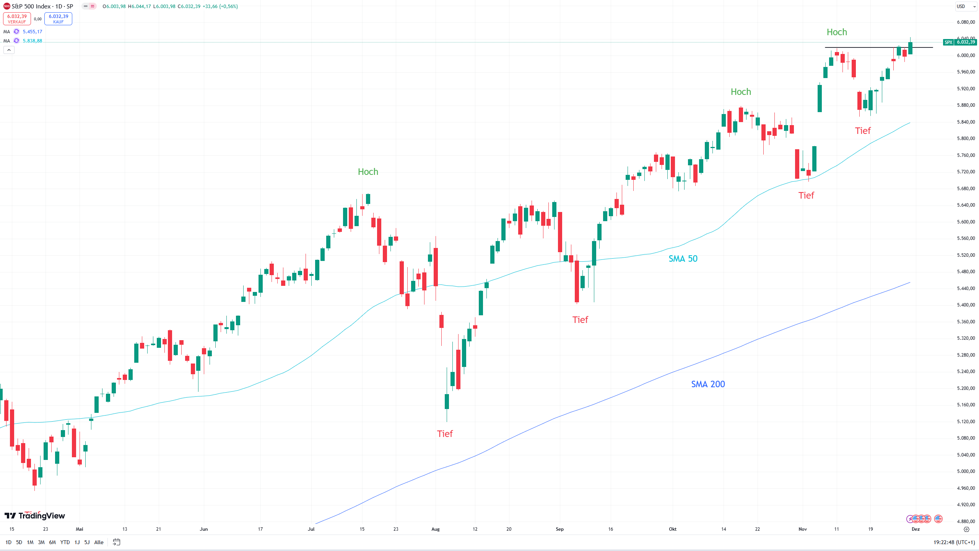Select the SMA 200 text annotation
This screenshot has height=551, width=979.
click(x=708, y=384)
